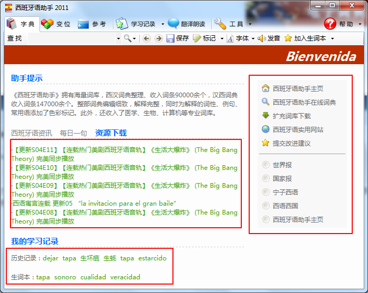This screenshot has height=293, width=368.
Task: Select the 资源下载 tab
Action: coord(111,133)
